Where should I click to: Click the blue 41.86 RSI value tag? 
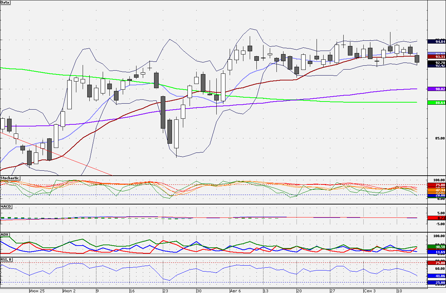[x=437, y=276]
